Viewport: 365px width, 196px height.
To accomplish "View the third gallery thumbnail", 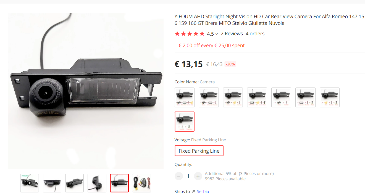I will tap(75, 183).
